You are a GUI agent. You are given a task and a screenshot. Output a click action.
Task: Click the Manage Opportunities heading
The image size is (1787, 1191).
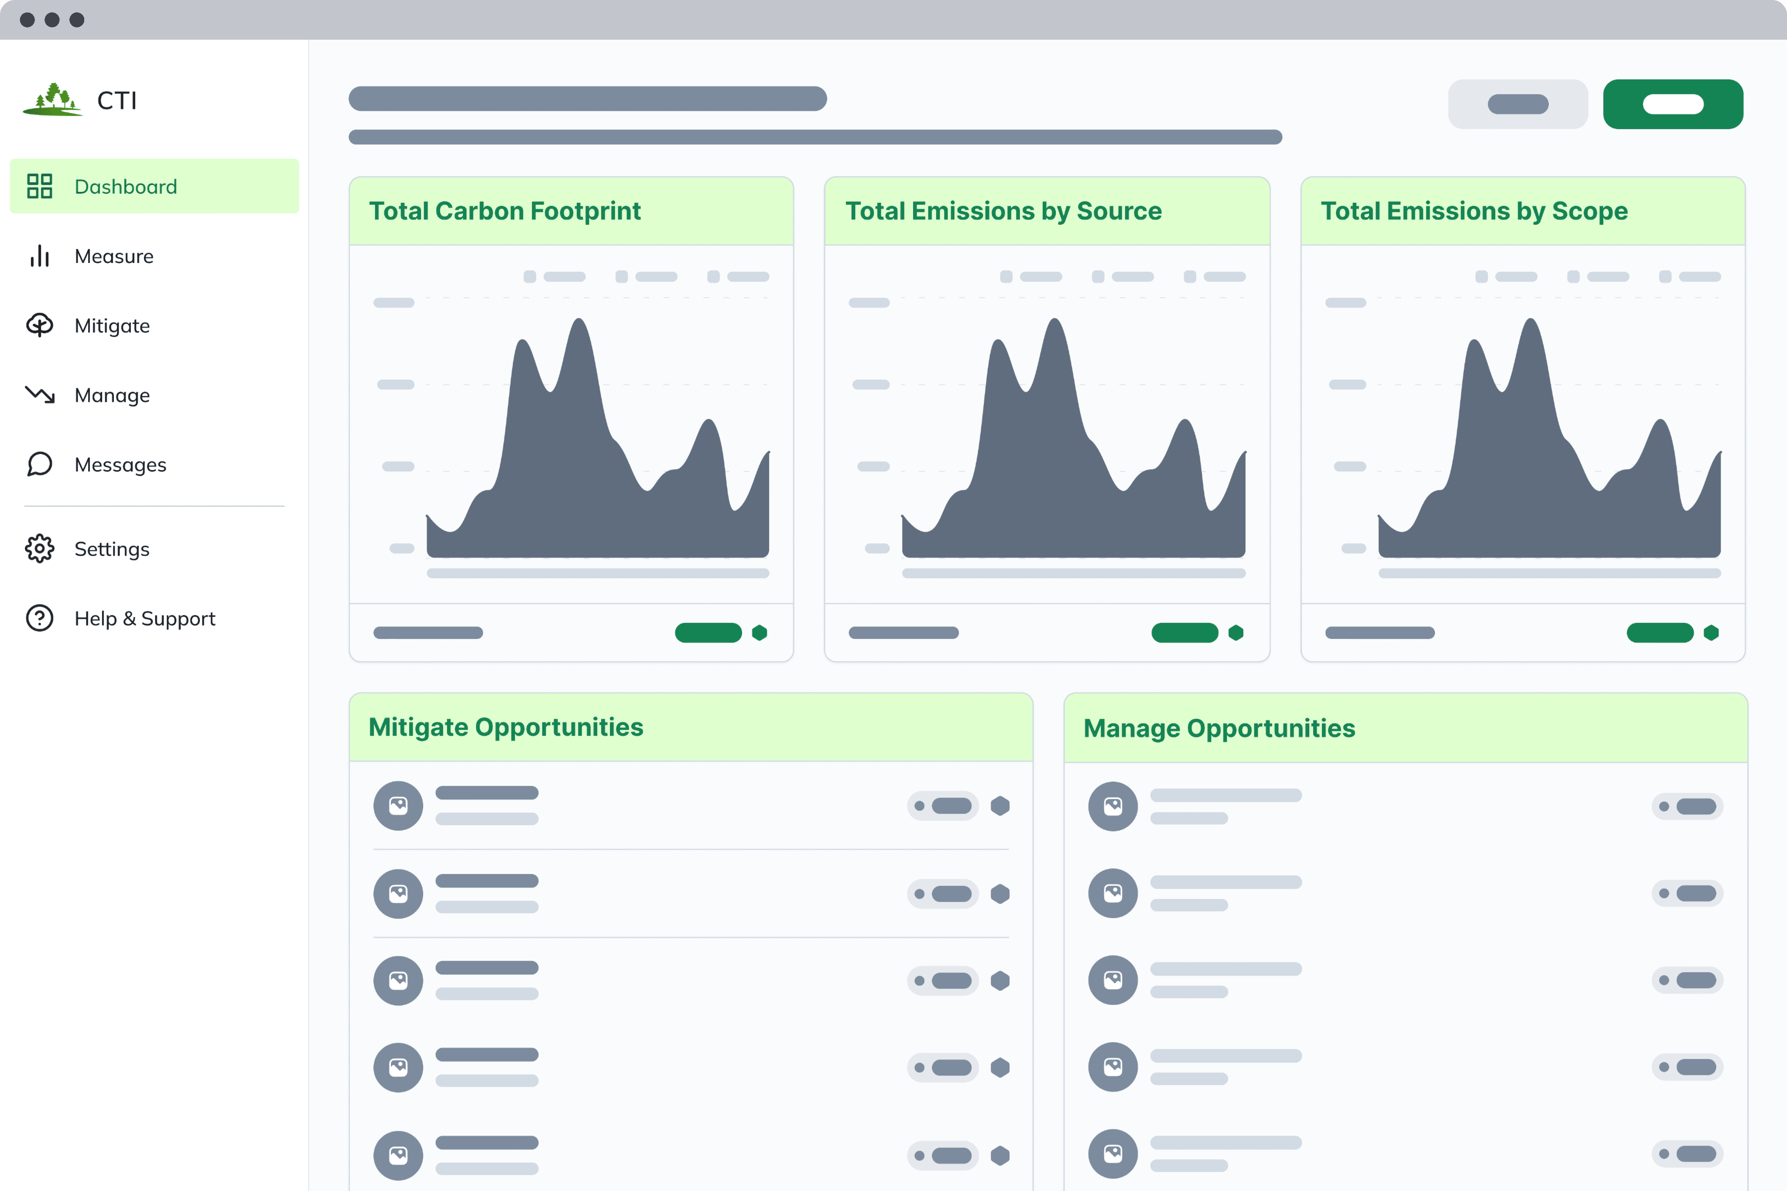(1219, 728)
